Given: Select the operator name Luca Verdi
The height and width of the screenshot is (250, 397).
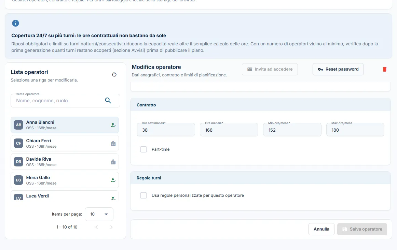Looking at the screenshot, I should click(38, 196).
